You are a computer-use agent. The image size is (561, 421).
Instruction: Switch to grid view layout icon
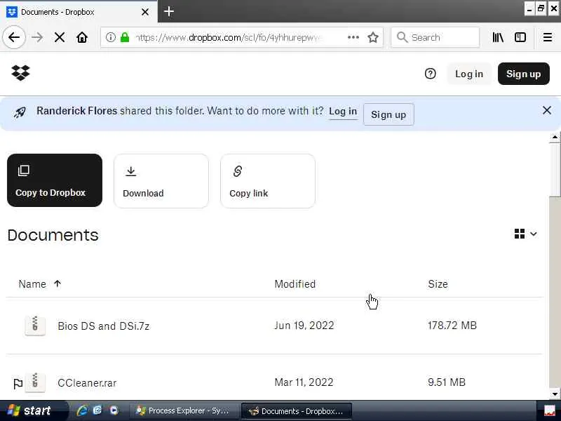520,234
